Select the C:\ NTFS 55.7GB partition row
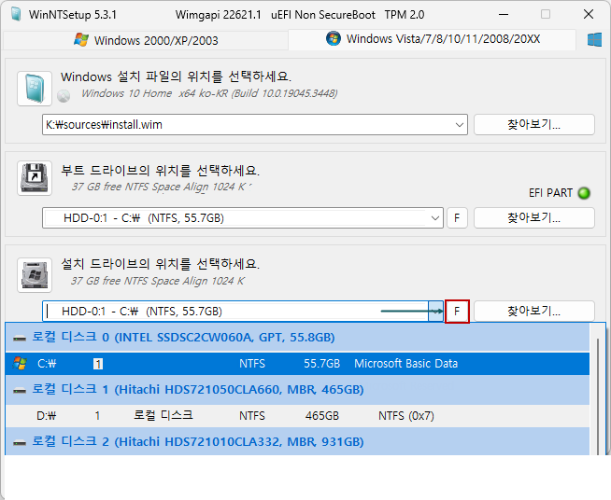 [297, 364]
